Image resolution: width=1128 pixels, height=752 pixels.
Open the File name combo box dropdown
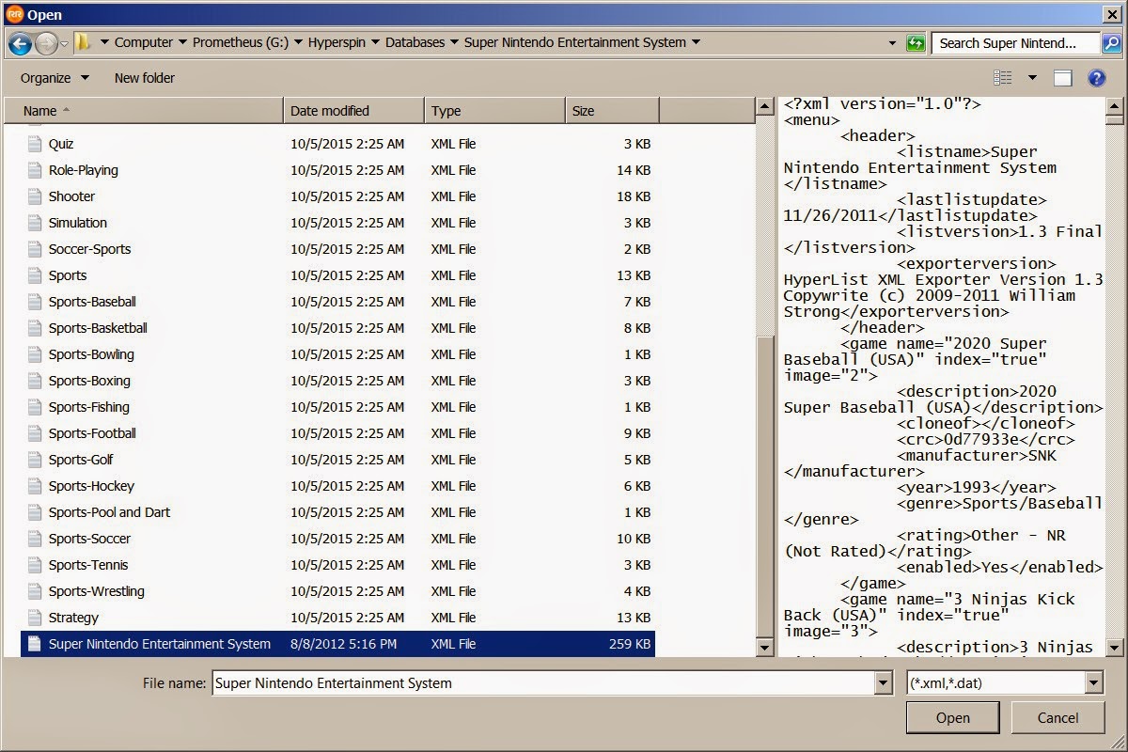coord(885,683)
